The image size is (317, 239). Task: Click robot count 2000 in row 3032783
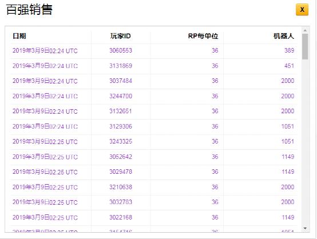(x=288, y=202)
